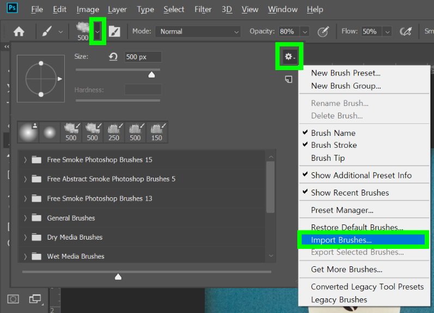Click the Flow 50% input field
The width and height of the screenshot is (434, 313).
371,32
